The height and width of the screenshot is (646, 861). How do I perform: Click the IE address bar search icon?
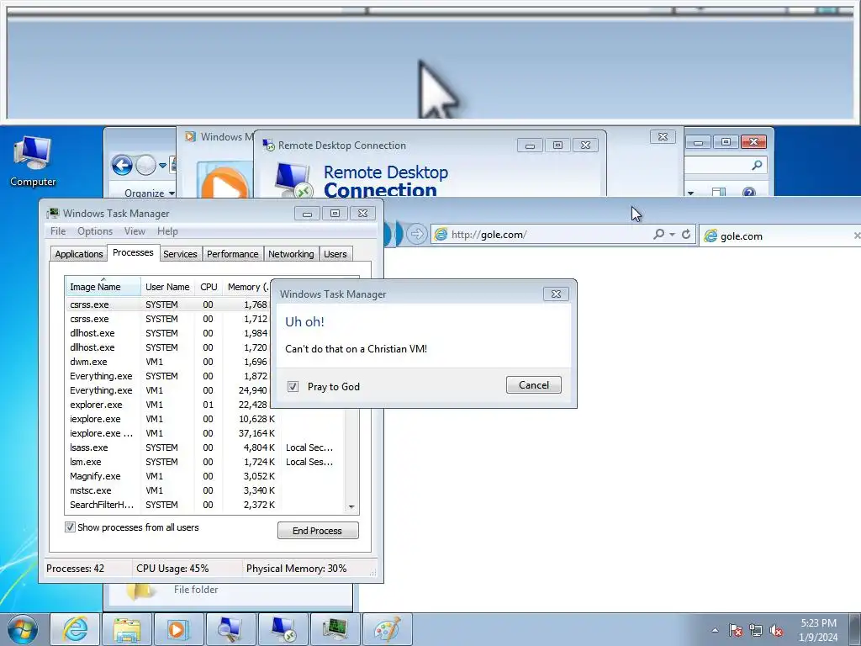[659, 234]
